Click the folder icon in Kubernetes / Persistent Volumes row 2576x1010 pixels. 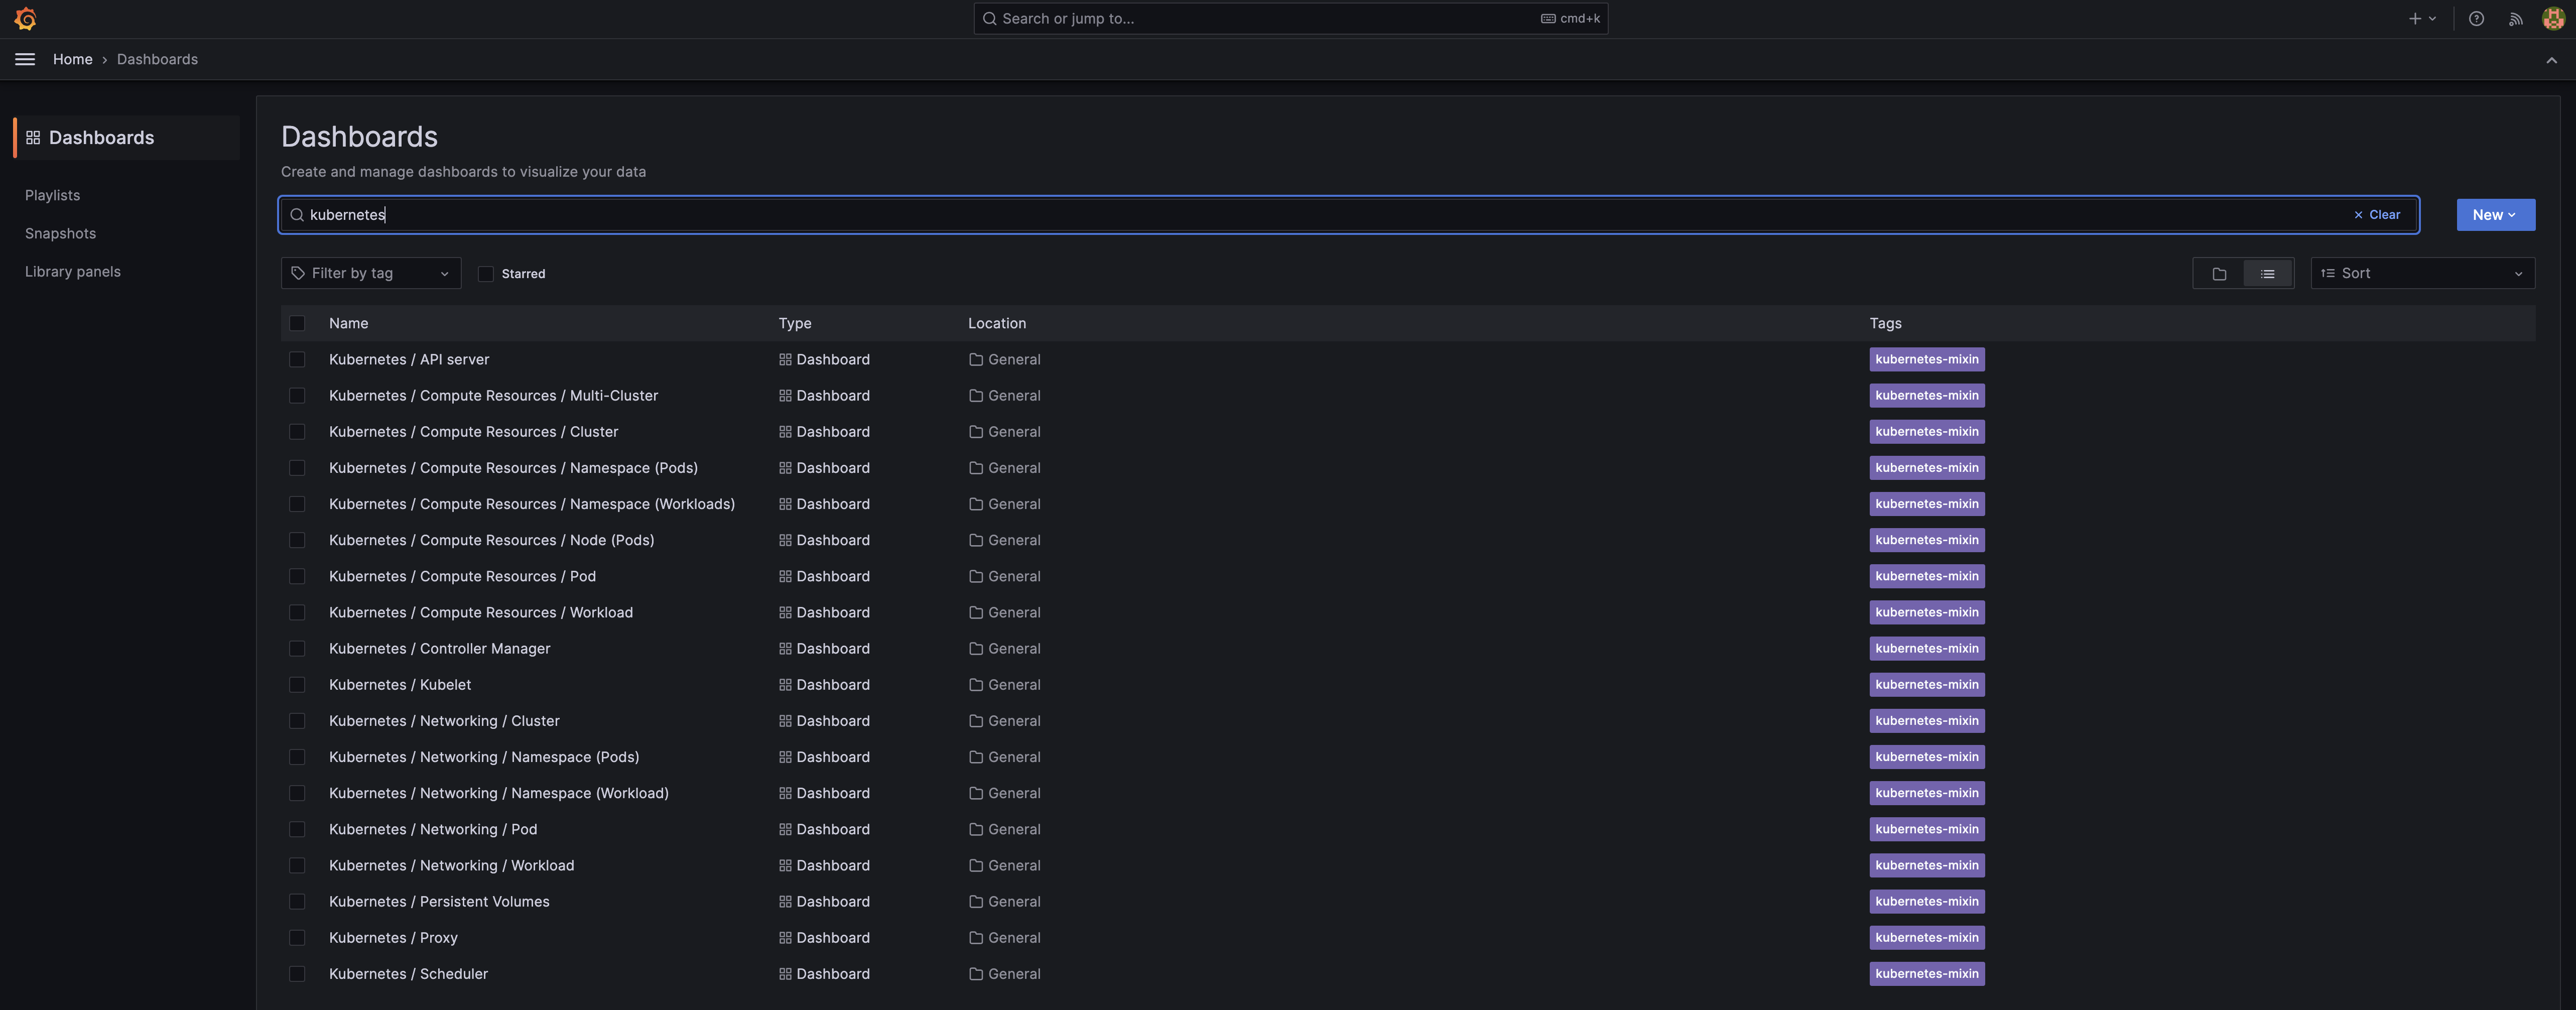(x=976, y=902)
